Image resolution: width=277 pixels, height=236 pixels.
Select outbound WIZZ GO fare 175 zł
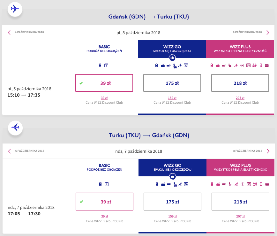[172, 83]
